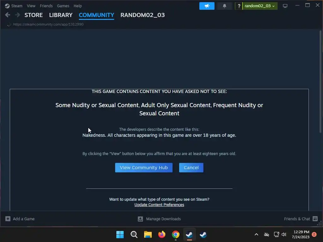Viewport: 323px width, 242px height.
Task: Open the RANDOM02_03 profile tab
Action: click(143, 15)
